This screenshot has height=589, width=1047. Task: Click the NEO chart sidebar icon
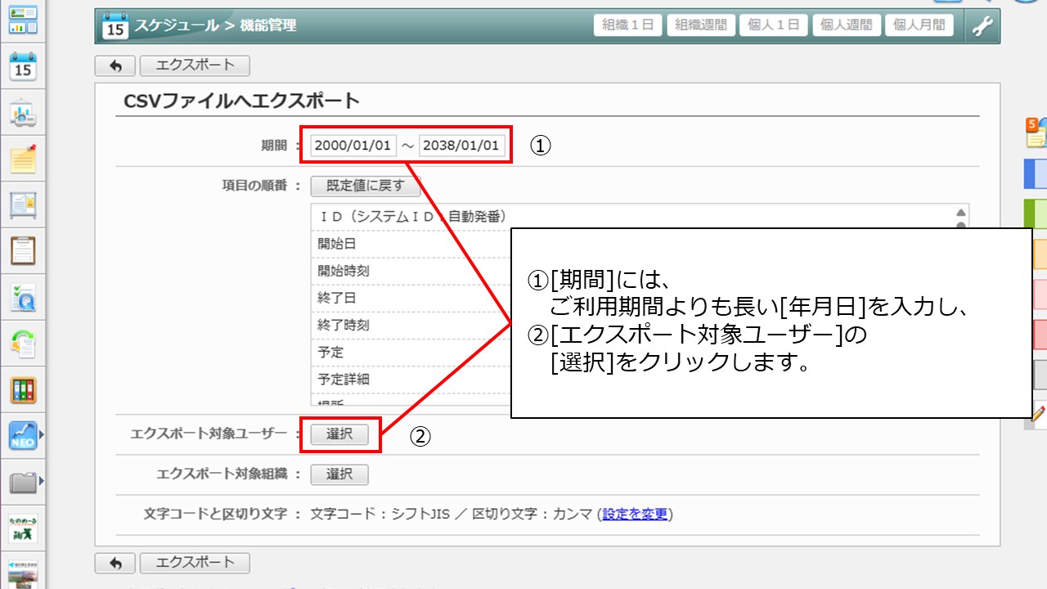click(23, 435)
